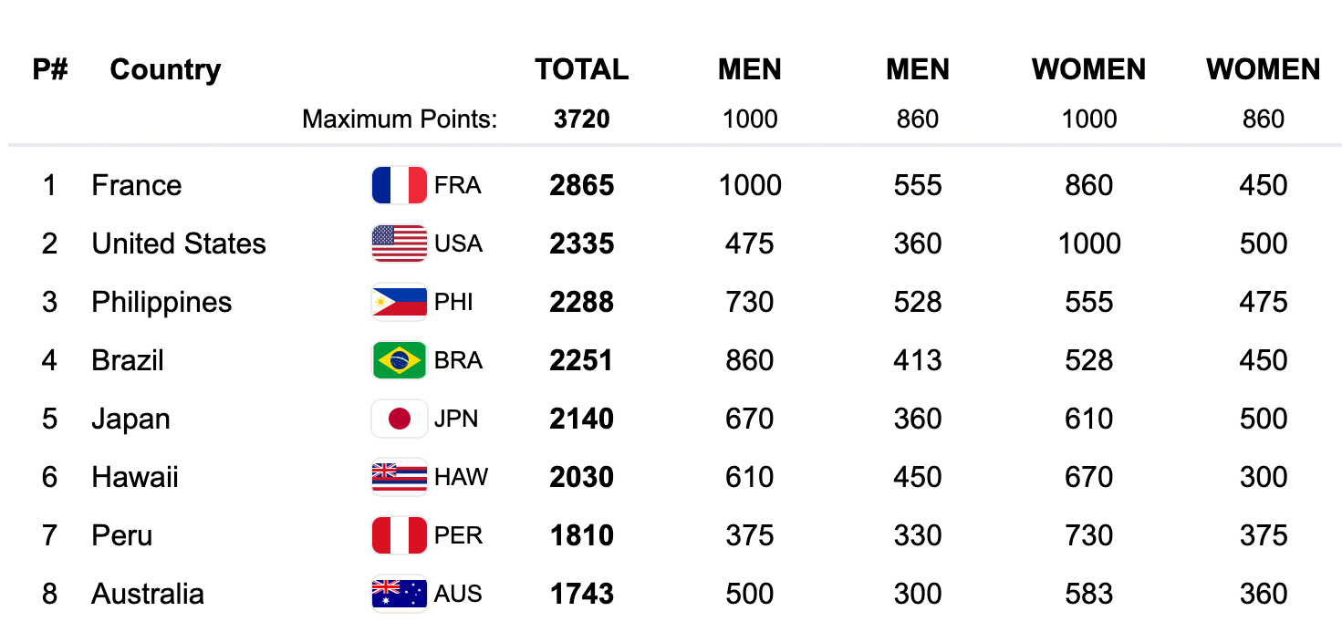Viewport: 1342px width, 632px height.
Task: Open the France country name
Action: click(137, 186)
